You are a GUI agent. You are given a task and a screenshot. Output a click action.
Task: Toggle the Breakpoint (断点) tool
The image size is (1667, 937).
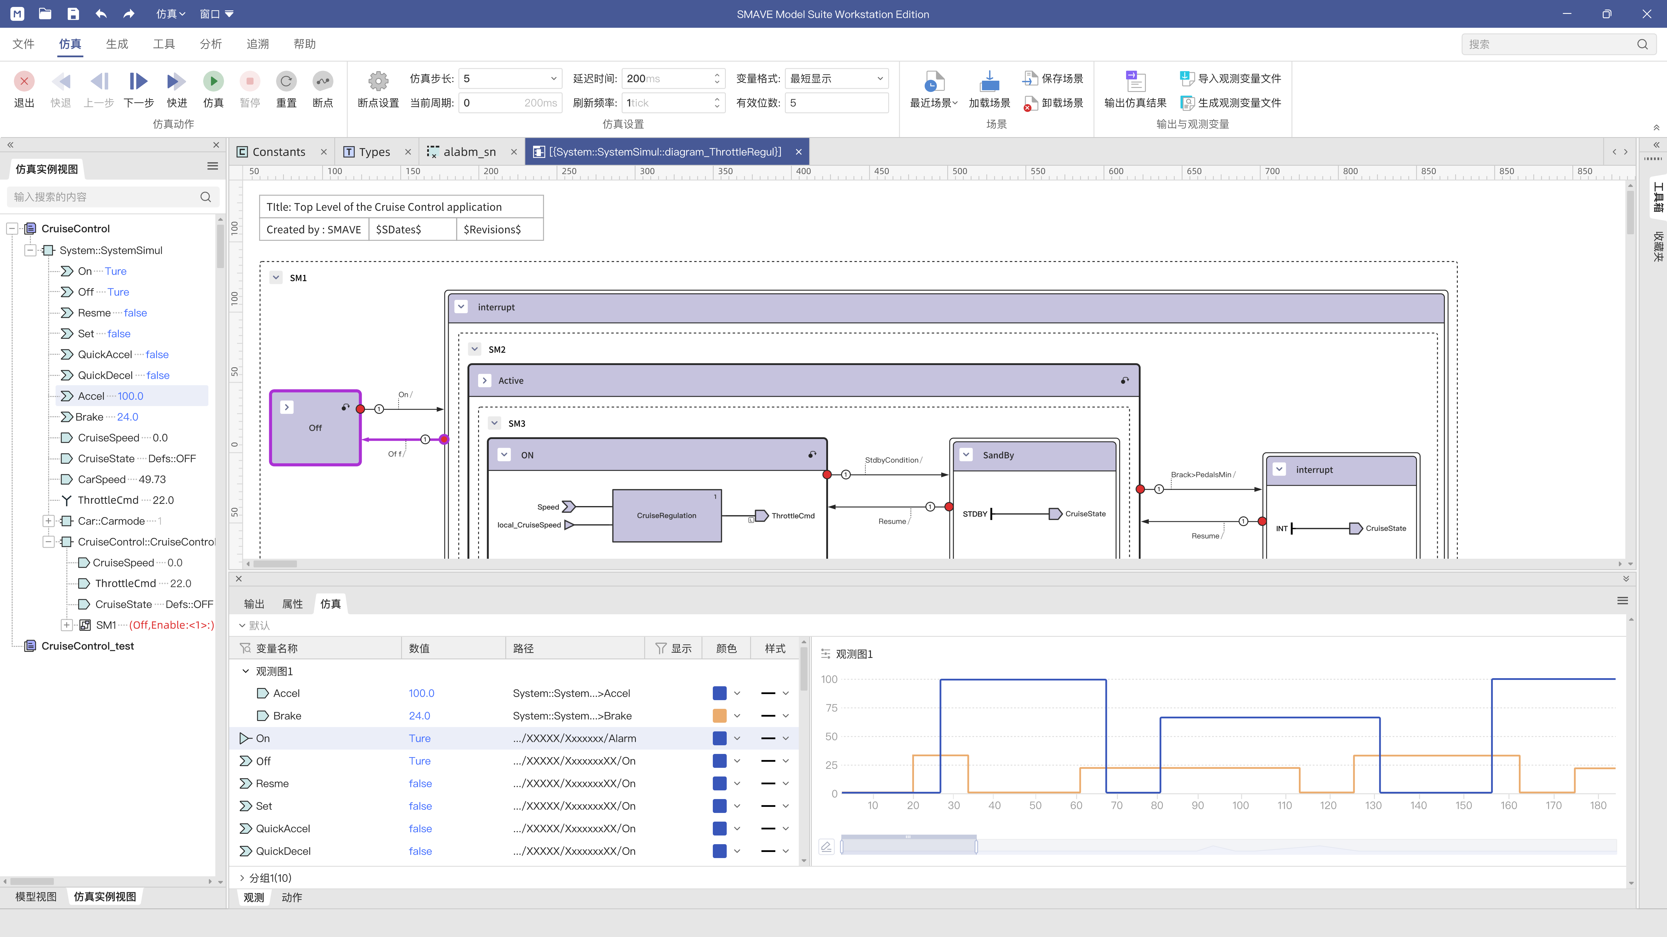322,81
